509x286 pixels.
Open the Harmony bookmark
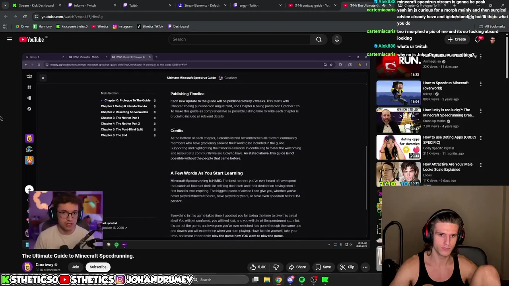tap(42, 27)
